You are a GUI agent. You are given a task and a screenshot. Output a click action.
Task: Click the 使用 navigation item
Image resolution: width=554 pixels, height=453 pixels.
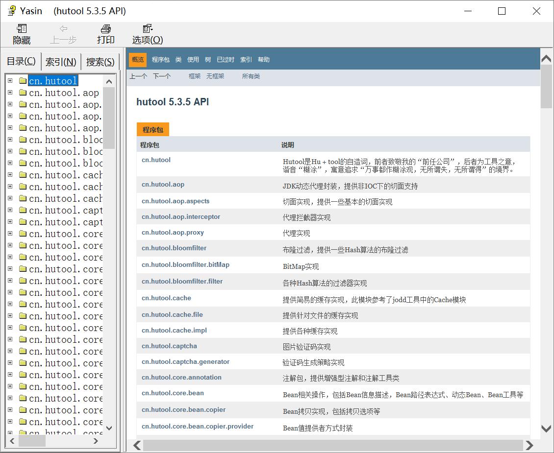click(193, 60)
